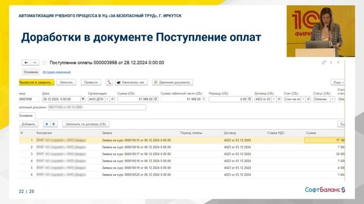Click the Дт/Кт movements icon in toolbar

pos(109,82)
